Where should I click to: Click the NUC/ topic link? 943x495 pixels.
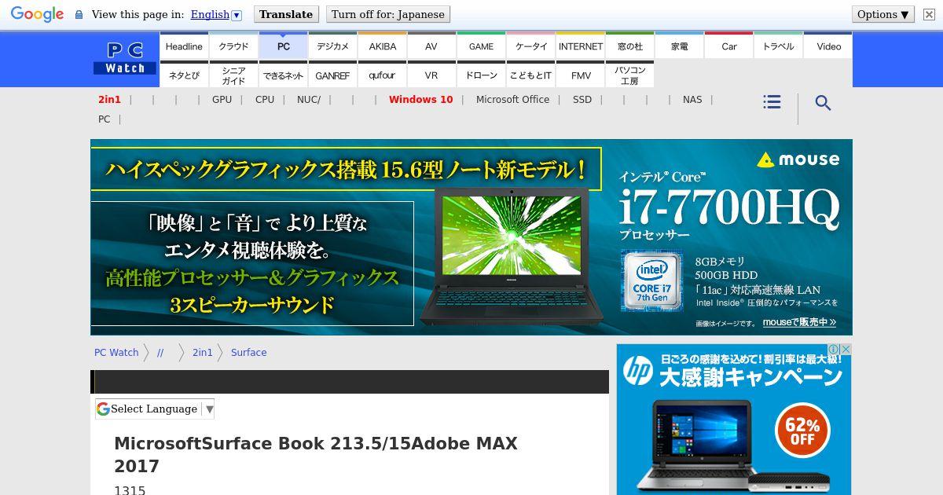[309, 99]
